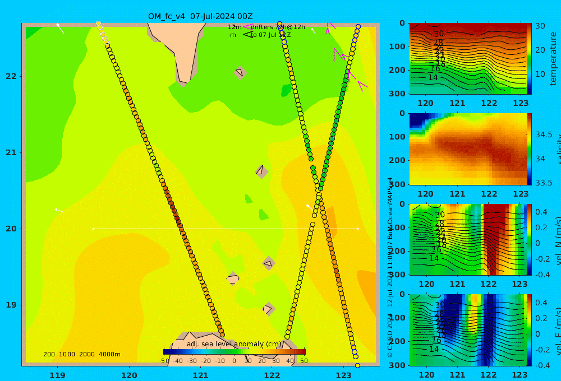Click the vel. N panel's vertical colorbar
Screen dimensions: 561x381
coord(529,239)
